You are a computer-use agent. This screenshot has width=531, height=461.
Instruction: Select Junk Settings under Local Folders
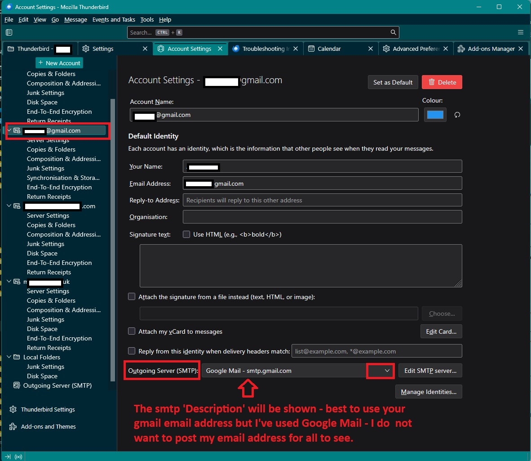46,367
